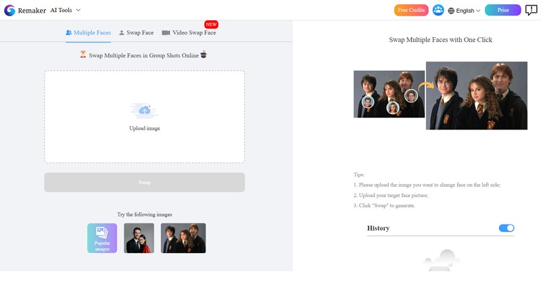
Task: Click the after-swap result example image
Action: click(477, 96)
